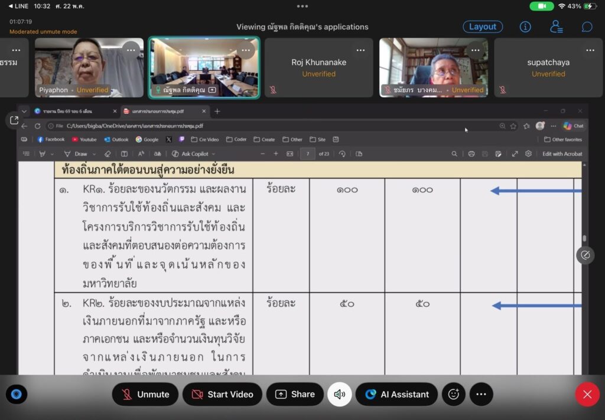Click the Share button
The image size is (605, 420).
click(x=295, y=394)
